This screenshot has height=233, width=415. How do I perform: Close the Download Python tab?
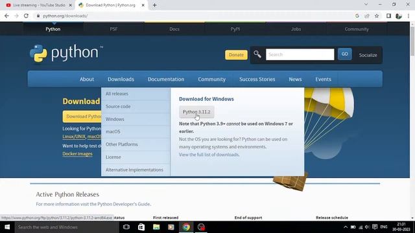pos(143,5)
